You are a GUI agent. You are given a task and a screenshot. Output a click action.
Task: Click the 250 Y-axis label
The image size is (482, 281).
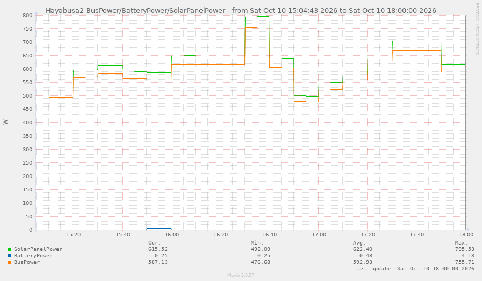[27, 163]
